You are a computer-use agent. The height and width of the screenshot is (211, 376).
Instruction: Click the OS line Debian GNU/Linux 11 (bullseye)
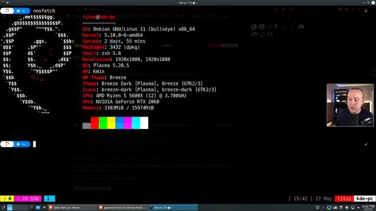click(139, 29)
